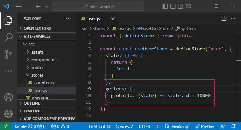
Task: Click 'defineStore' on line 1
Action: coord(139,36)
